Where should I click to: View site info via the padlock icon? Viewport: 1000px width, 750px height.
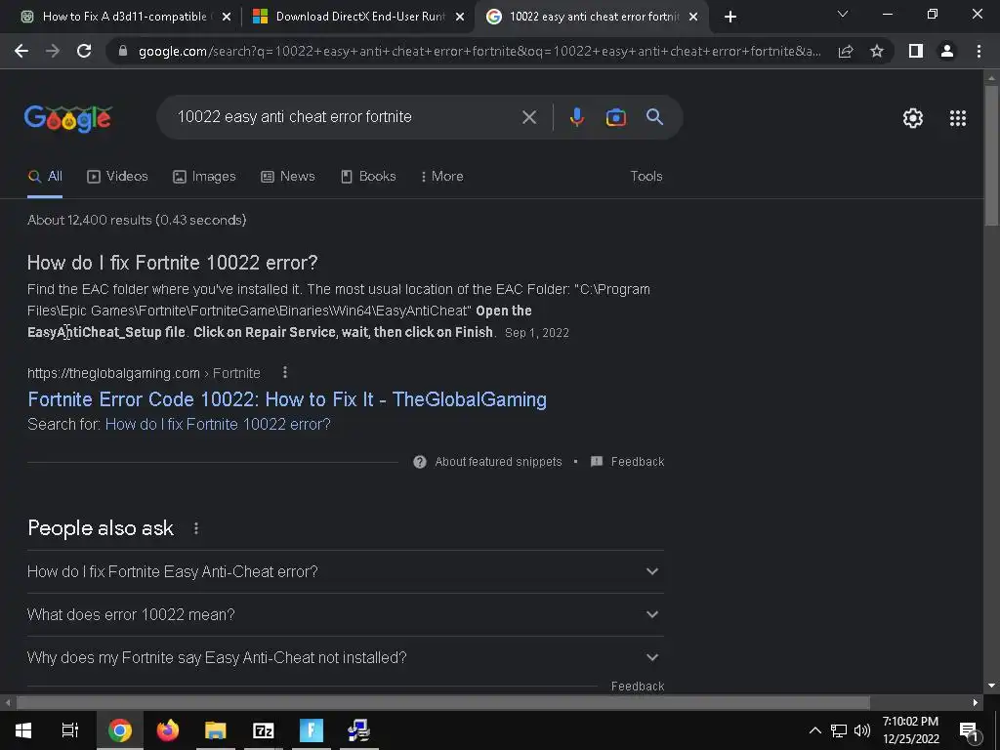pos(123,51)
